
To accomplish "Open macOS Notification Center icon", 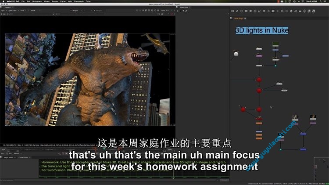I will click(x=325, y=1).
